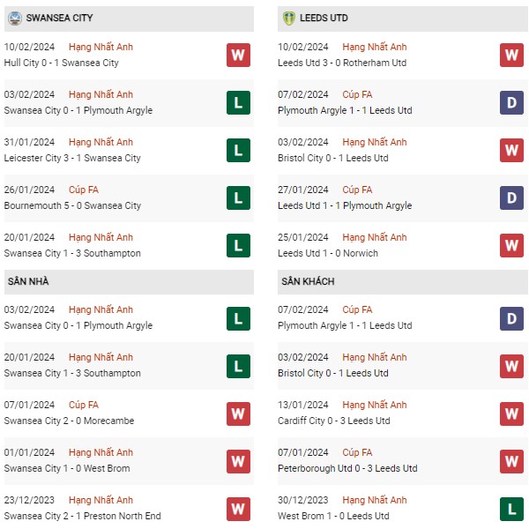Click the L badge for West Brom 1 - 0 Leeds
Viewport: 529px width, 529px height.
click(x=511, y=509)
